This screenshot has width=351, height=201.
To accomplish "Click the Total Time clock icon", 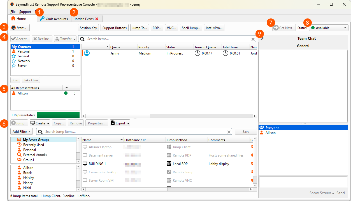I will click(x=226, y=53).
